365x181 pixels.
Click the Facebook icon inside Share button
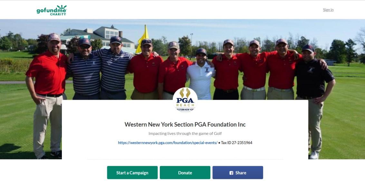click(x=231, y=173)
